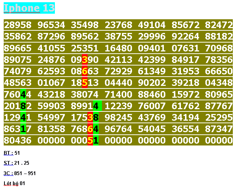Viewport: 238px width, 191px height.
Task: Select number 28958 in the table
Action: [18, 25]
